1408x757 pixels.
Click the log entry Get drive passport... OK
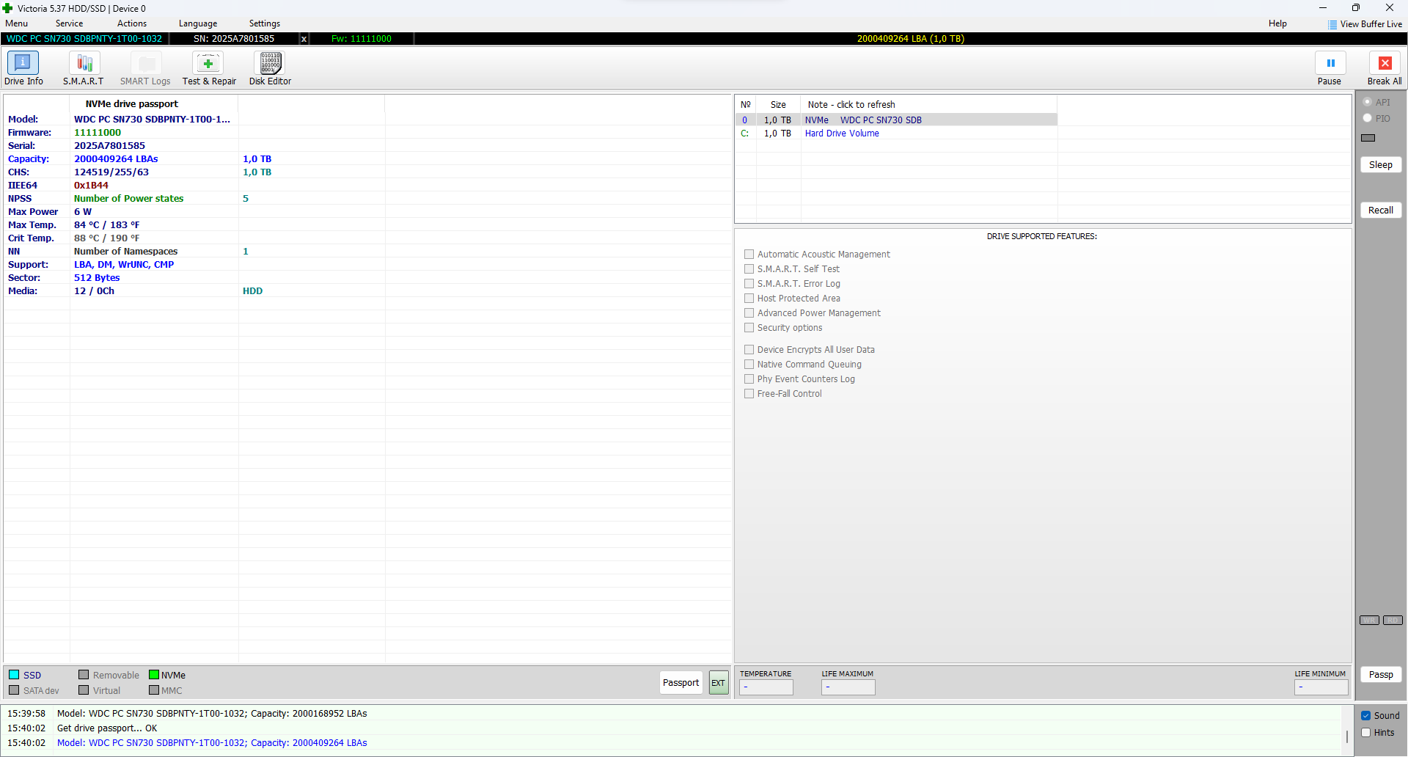click(107, 728)
